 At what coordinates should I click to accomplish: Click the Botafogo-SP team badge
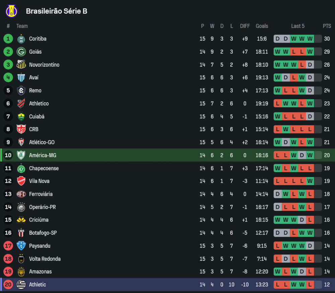(21, 233)
